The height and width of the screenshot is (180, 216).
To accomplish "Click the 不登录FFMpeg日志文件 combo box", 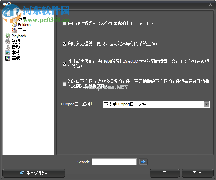I will [x=157, y=104].
